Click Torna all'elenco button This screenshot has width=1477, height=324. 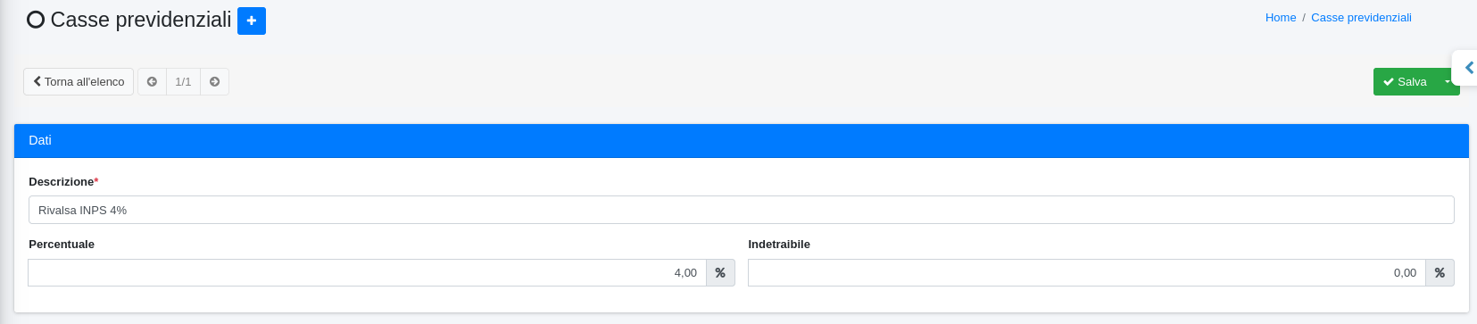79,82
